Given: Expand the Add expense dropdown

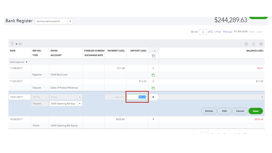Looking at the screenshot, I should tap(26, 62).
